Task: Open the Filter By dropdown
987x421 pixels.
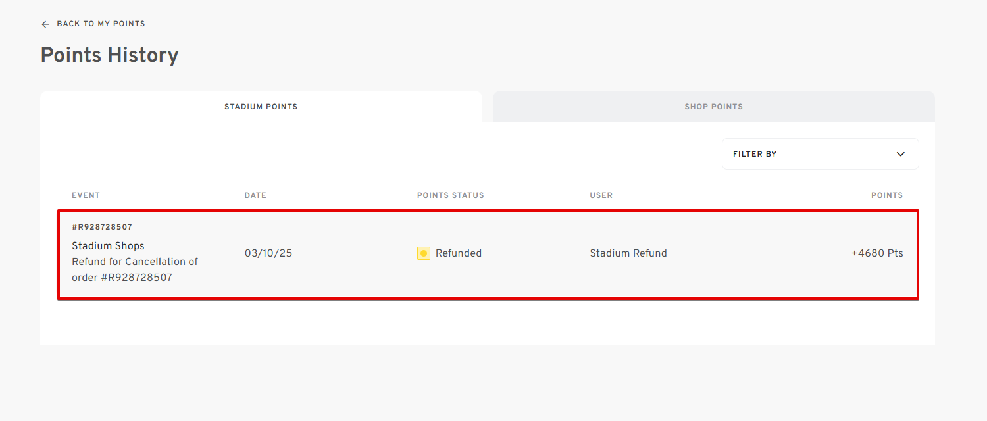Action: click(820, 154)
